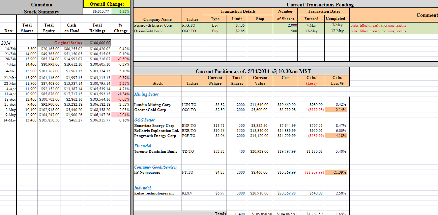Select the red "Gain/ (Loss)" column header
438x215 pixels.
click(x=311, y=80)
